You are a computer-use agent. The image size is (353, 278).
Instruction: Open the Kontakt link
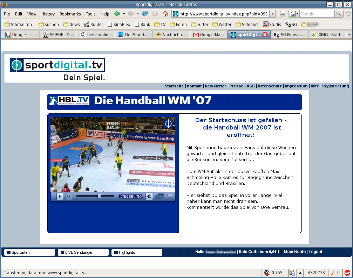194,86
